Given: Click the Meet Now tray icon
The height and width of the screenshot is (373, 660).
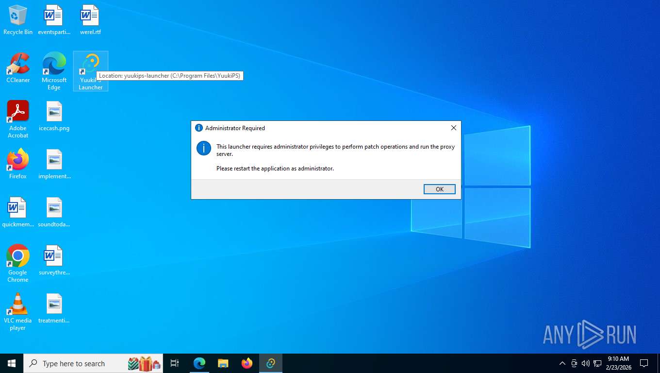Looking at the screenshot, I should (x=574, y=363).
